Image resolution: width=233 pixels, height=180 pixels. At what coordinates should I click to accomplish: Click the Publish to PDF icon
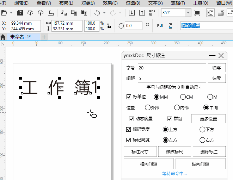point(152,13)
